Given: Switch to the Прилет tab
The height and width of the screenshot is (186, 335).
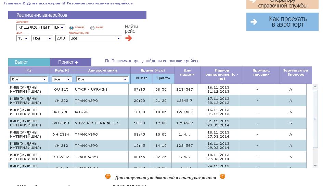Looking at the screenshot, I should [70, 62].
